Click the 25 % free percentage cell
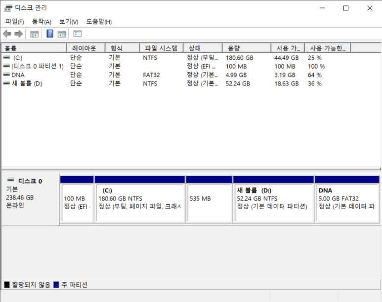 [x=314, y=58]
